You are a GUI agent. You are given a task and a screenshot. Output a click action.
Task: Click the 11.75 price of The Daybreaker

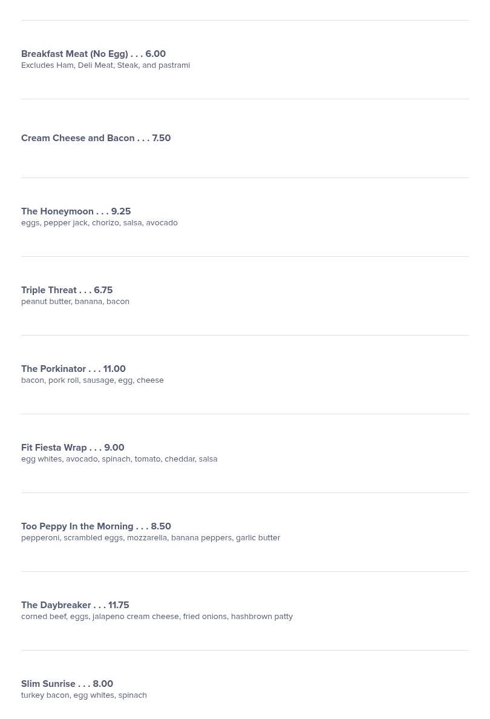coord(119,605)
